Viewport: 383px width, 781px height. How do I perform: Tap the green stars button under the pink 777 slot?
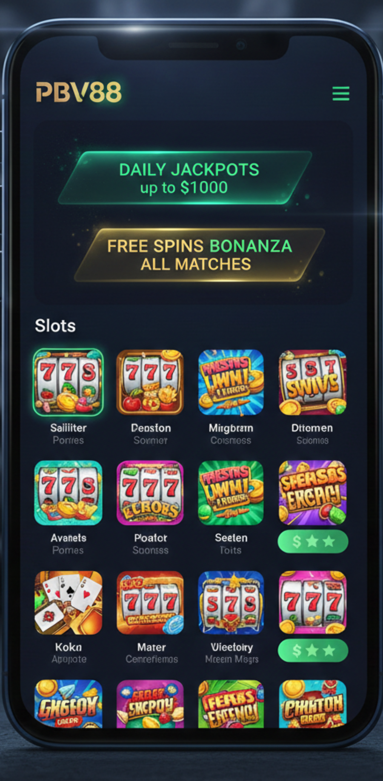pyautogui.click(x=313, y=650)
